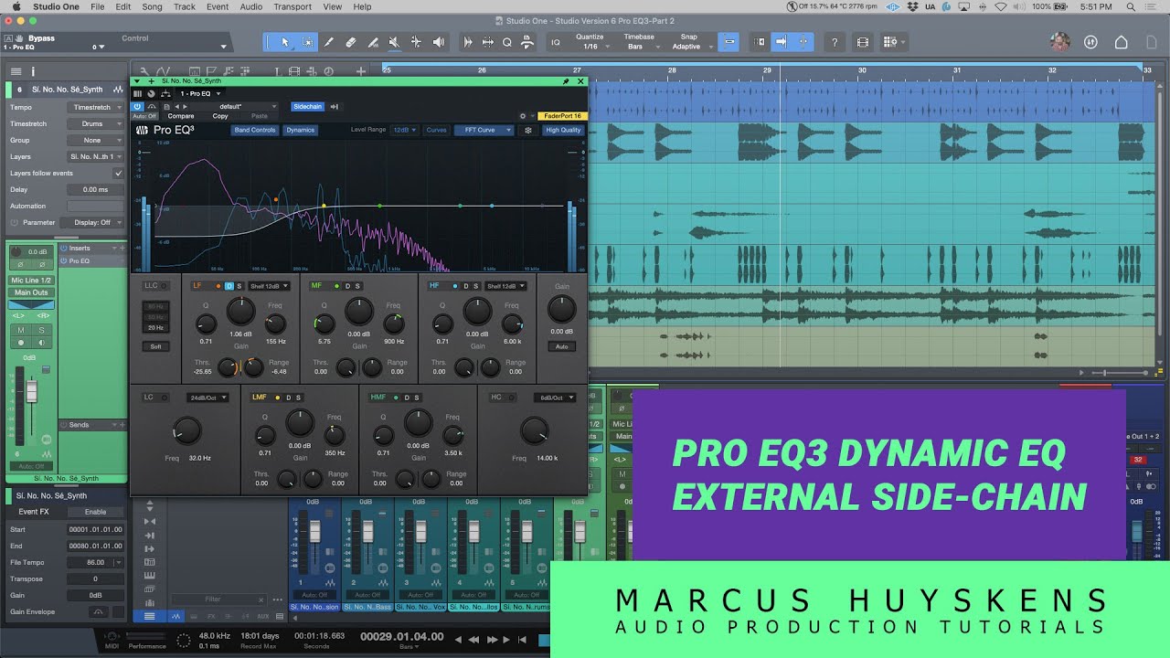This screenshot has height=658, width=1170.
Task: Click the Auto gain button
Action: tap(561, 346)
